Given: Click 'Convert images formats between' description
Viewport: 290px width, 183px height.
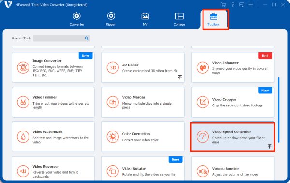Looking at the screenshot, I should click(x=58, y=71).
